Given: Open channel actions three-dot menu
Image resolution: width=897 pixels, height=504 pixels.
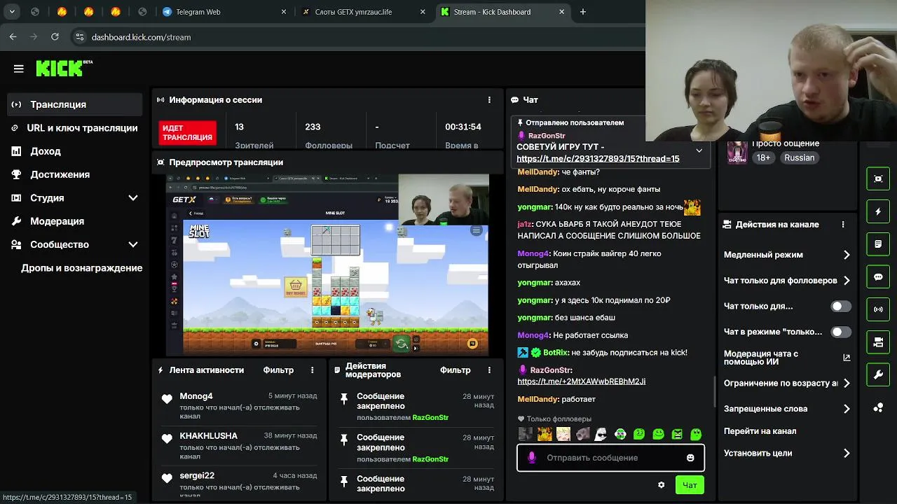Looking at the screenshot, I should (843, 225).
